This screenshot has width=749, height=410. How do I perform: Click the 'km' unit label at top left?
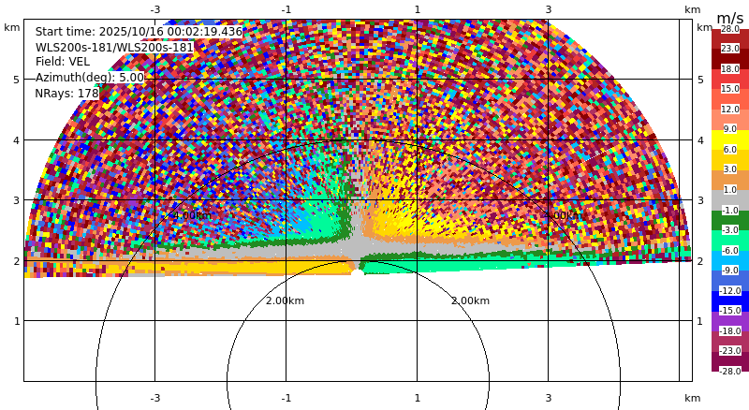click(12, 27)
